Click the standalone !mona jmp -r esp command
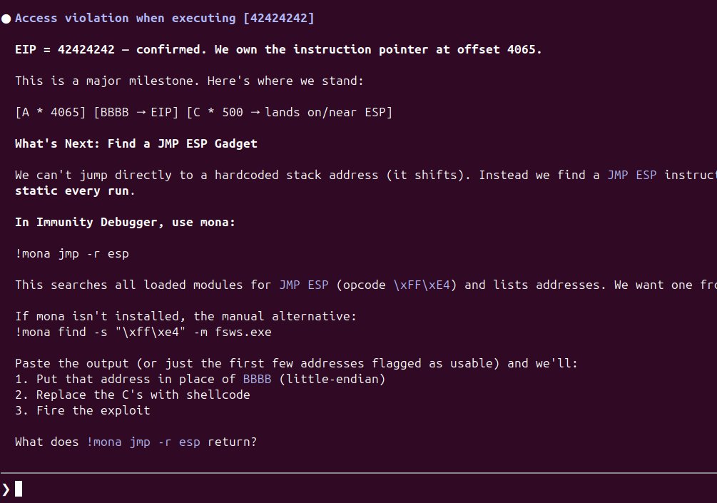The image size is (717, 503). coord(71,254)
